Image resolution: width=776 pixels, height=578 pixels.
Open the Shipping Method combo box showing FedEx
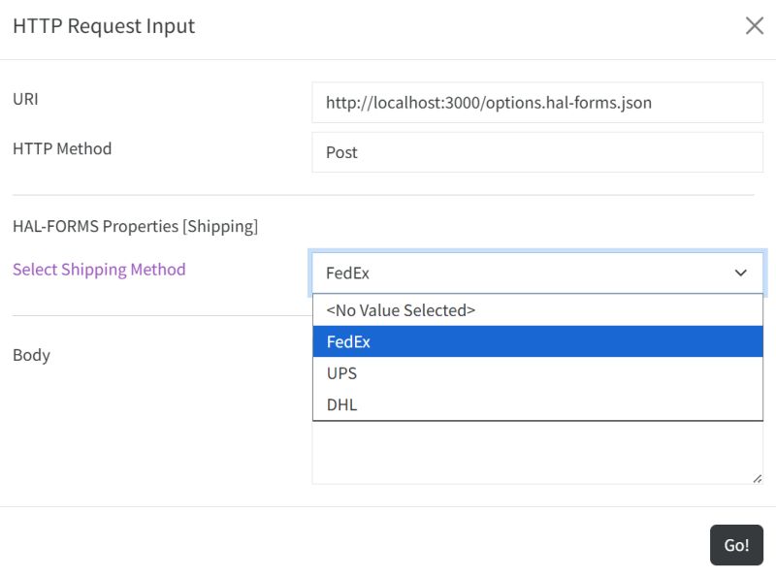click(x=524, y=273)
